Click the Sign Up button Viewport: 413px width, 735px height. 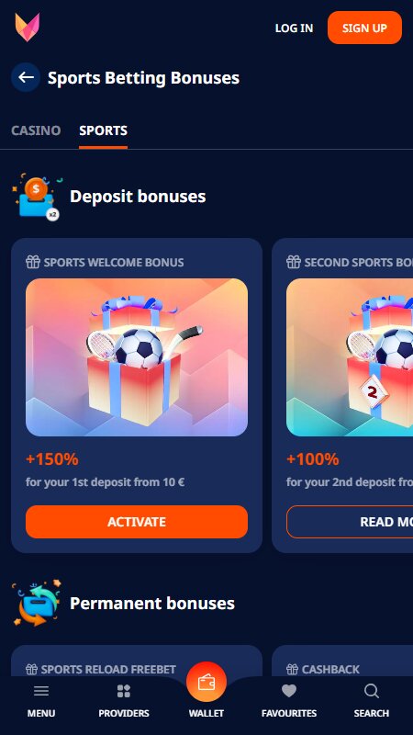tap(364, 28)
